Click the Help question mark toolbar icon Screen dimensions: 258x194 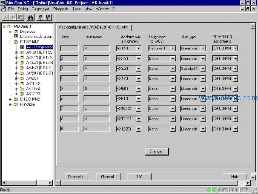(40, 17)
